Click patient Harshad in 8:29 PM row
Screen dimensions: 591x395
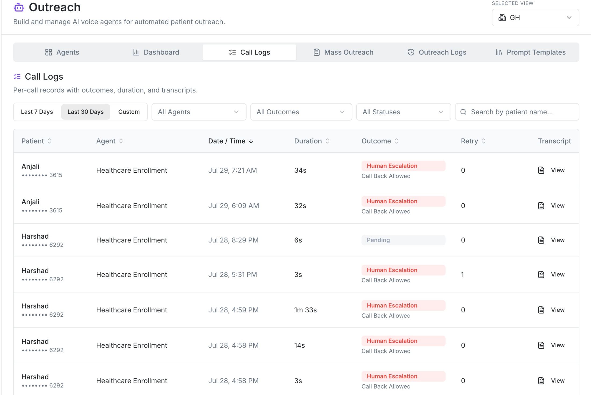tap(35, 236)
